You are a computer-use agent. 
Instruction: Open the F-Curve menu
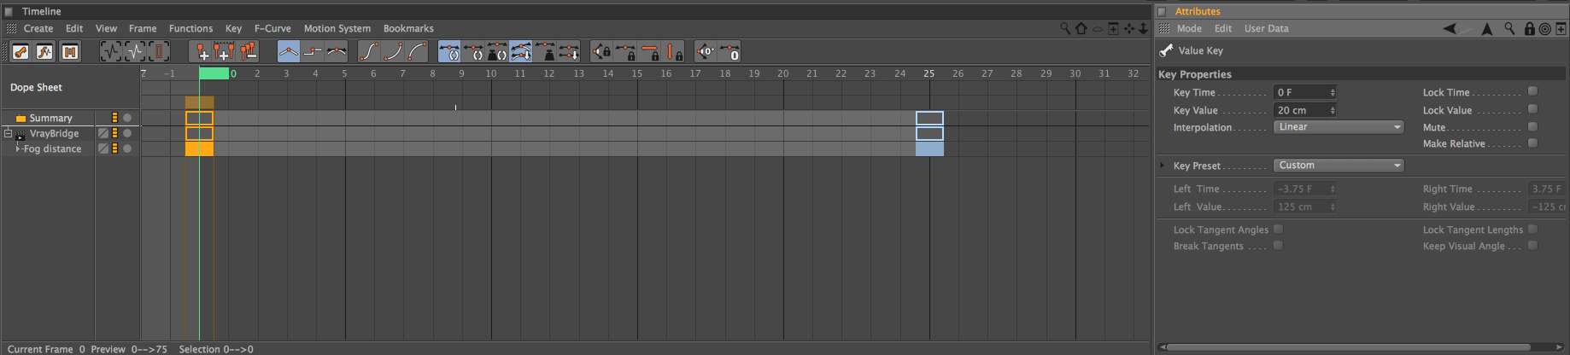272,29
